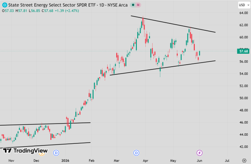
Task: Select the channel trend line near 46.00
Action: [45, 124]
